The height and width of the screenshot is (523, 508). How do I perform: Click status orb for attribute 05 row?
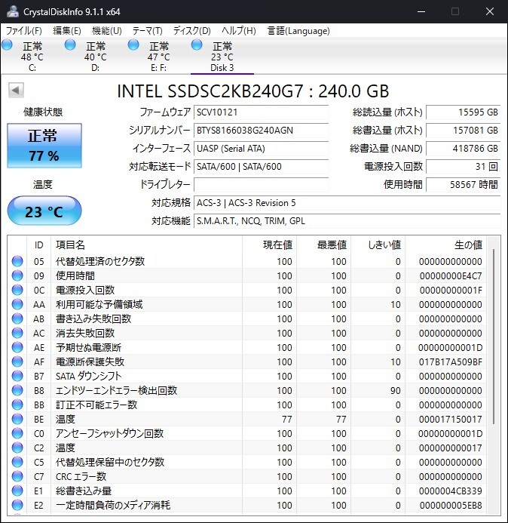[x=17, y=262]
